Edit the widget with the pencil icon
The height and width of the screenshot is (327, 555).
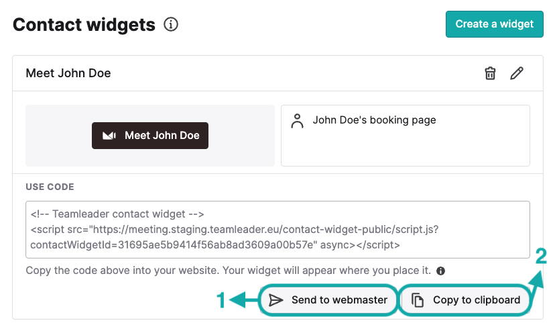click(516, 73)
